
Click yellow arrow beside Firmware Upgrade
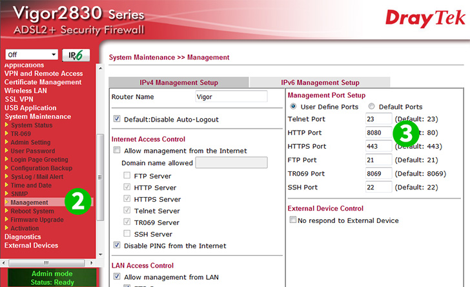[6, 220]
